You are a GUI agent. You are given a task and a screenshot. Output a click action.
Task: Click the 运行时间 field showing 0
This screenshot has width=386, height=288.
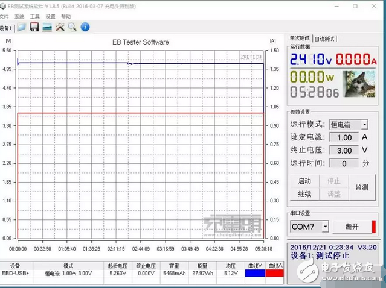pyautogui.click(x=344, y=163)
